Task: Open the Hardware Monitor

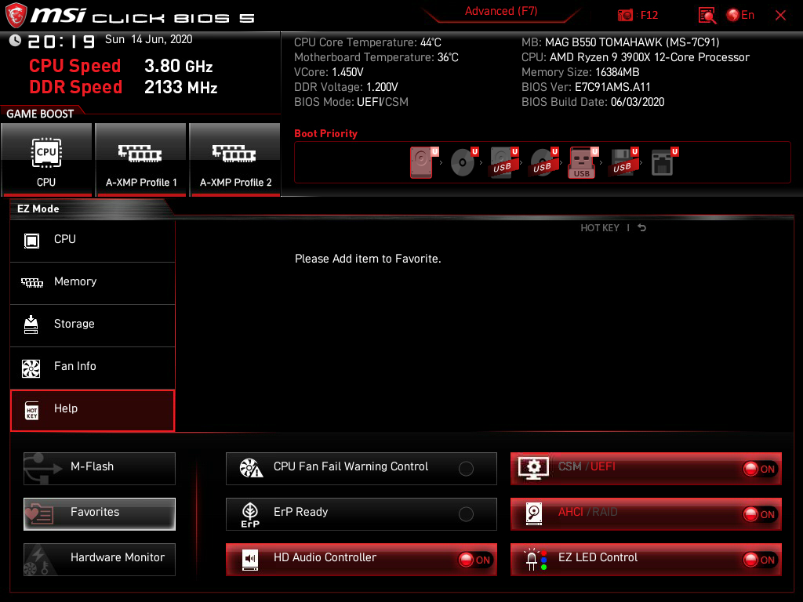Action: tap(100, 560)
